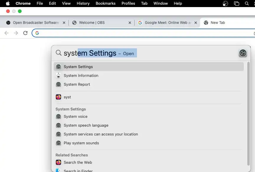This screenshot has height=172, width=255.
Task: Select the 'syst' Firefox suggestion
Action: tap(149, 97)
